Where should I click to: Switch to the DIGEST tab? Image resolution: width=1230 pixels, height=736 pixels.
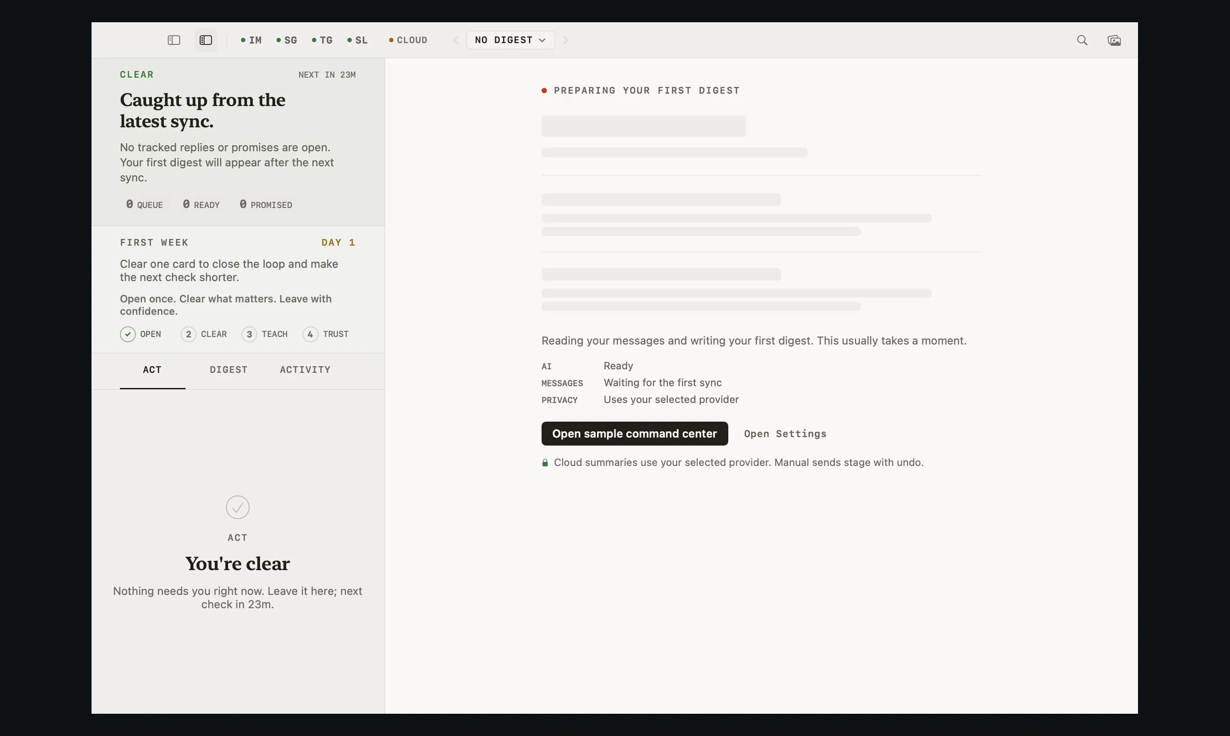[229, 370]
